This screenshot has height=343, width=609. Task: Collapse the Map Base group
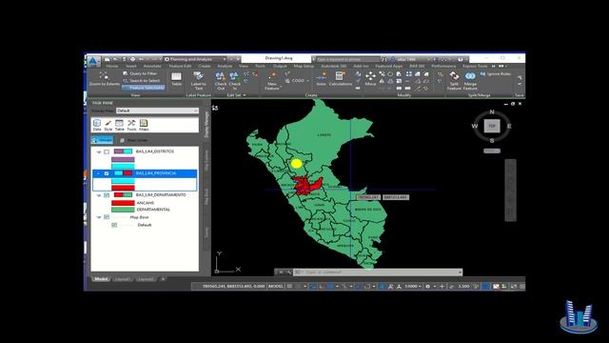(x=99, y=217)
